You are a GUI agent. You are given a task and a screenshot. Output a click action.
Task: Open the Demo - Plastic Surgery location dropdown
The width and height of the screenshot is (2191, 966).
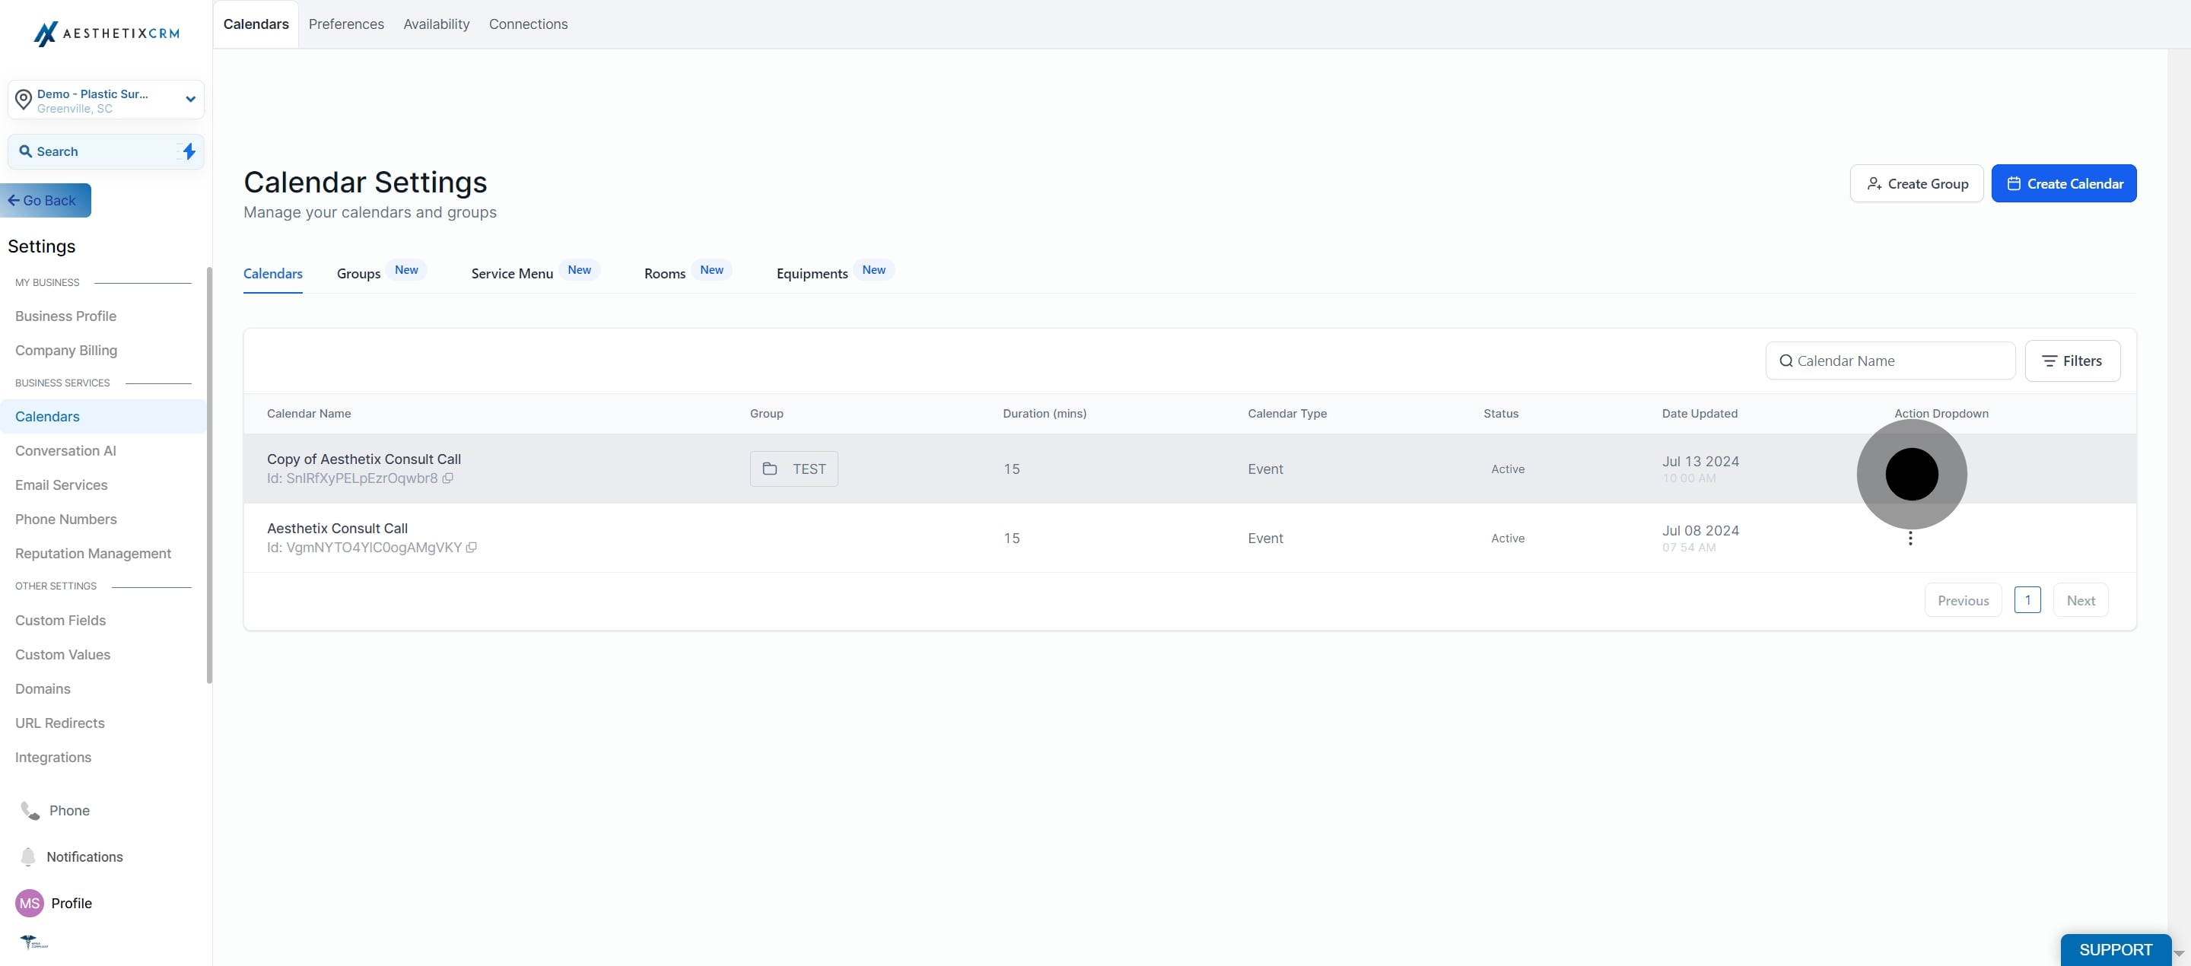click(x=107, y=100)
